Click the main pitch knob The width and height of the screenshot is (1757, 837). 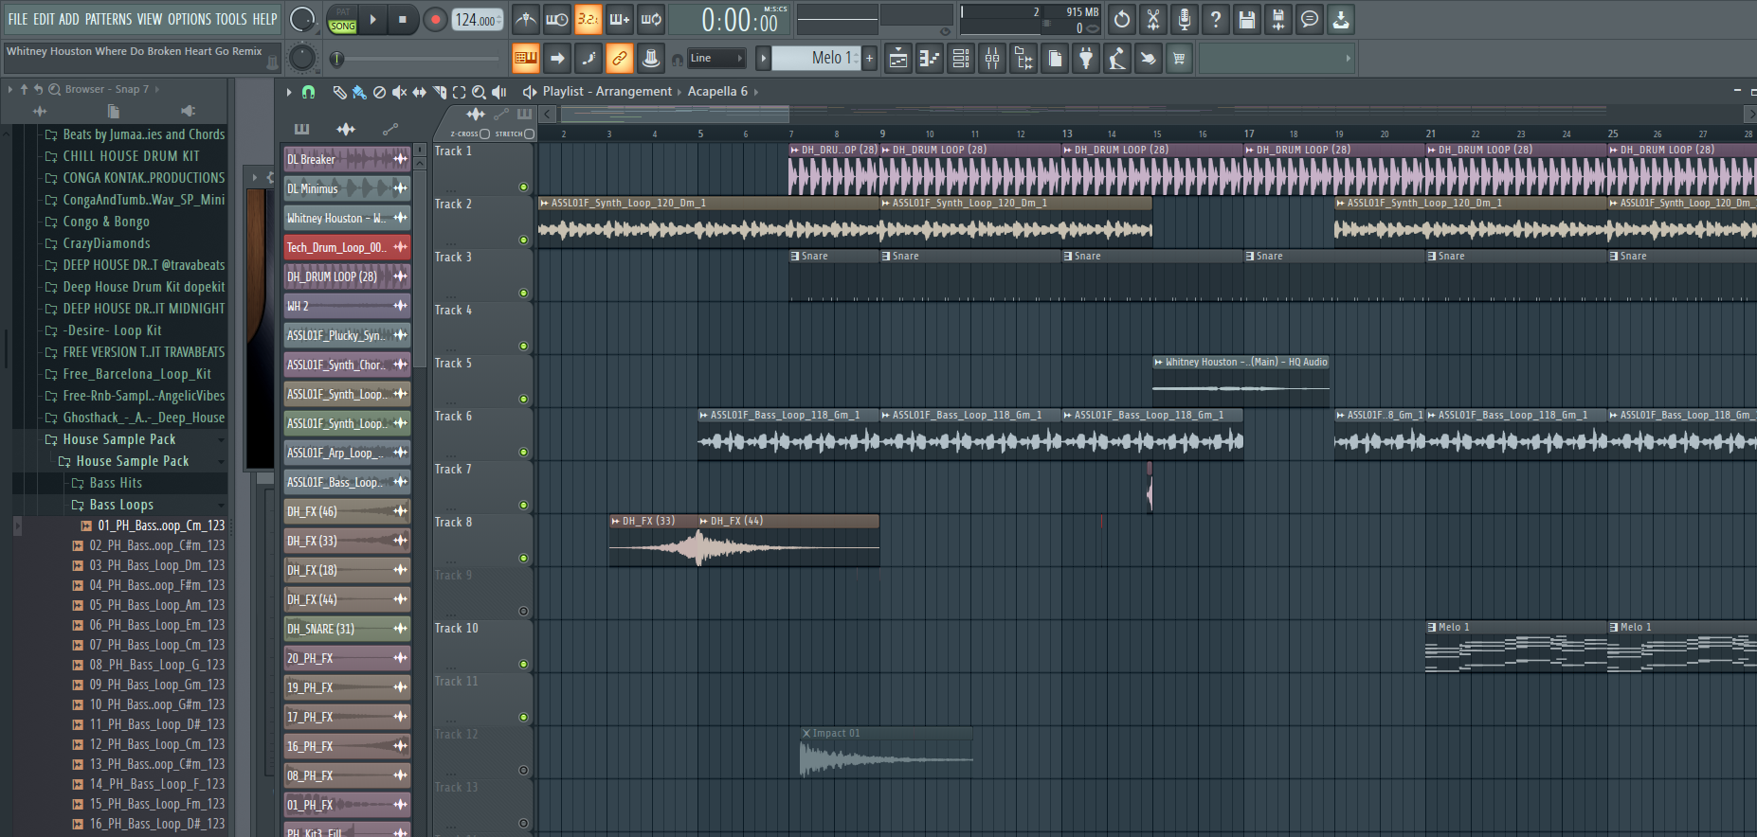click(301, 59)
